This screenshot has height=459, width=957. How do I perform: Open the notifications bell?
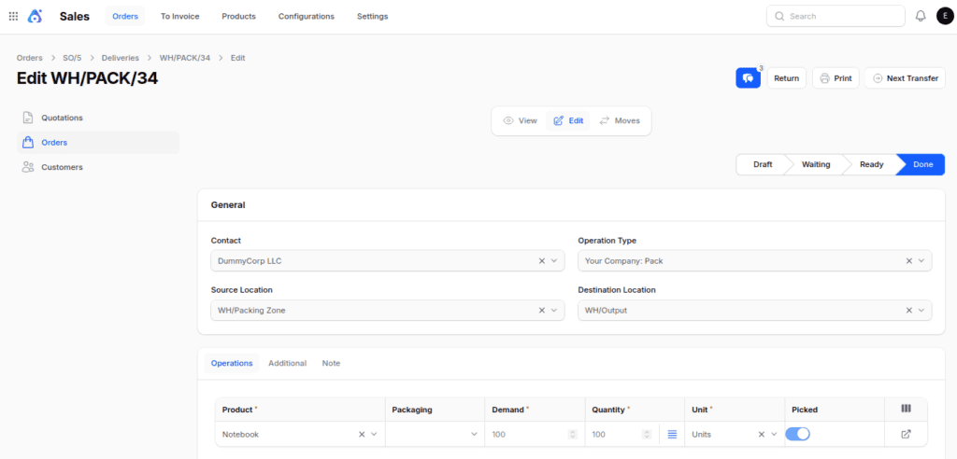point(921,17)
